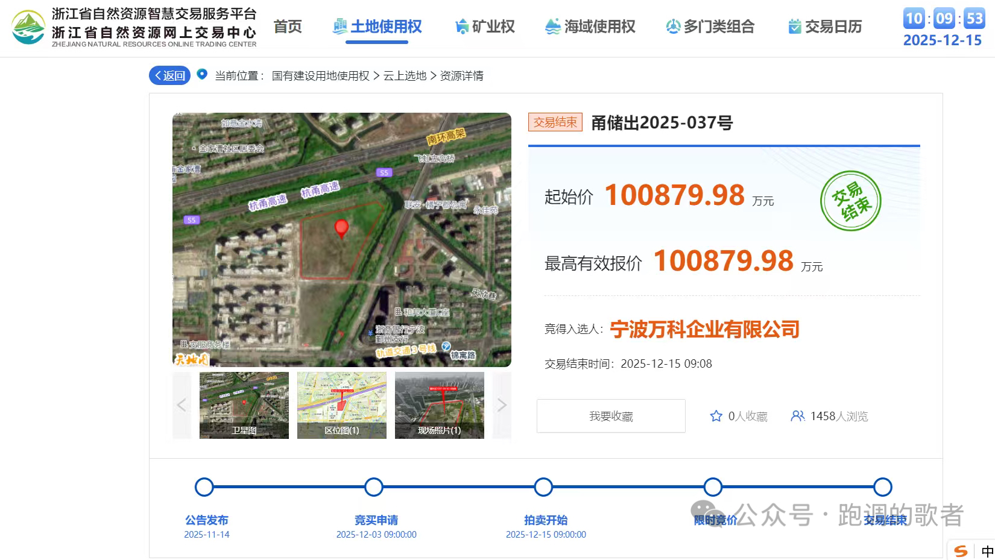
Task: Follow the 云上选地 breadcrumb link
Action: click(x=405, y=76)
